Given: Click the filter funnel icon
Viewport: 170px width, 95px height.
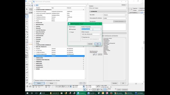Looking at the screenshot, I should point(35,5).
